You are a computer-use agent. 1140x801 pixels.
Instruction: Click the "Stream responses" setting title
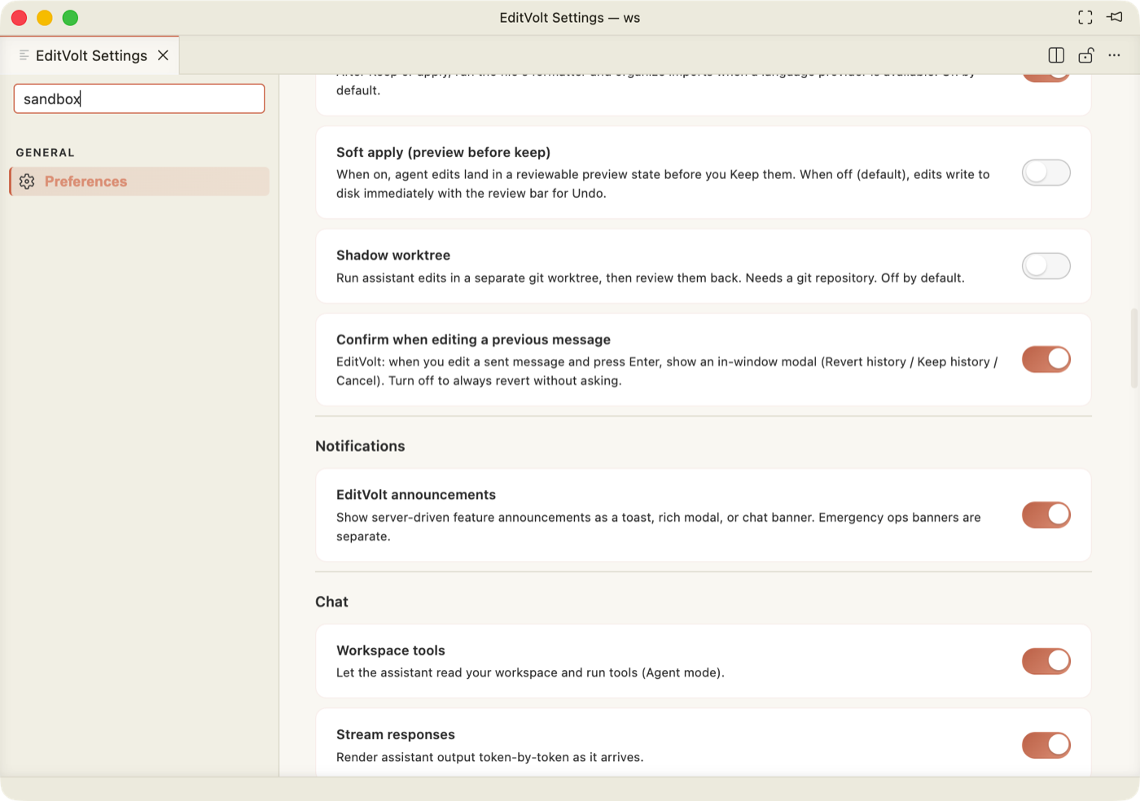click(396, 734)
